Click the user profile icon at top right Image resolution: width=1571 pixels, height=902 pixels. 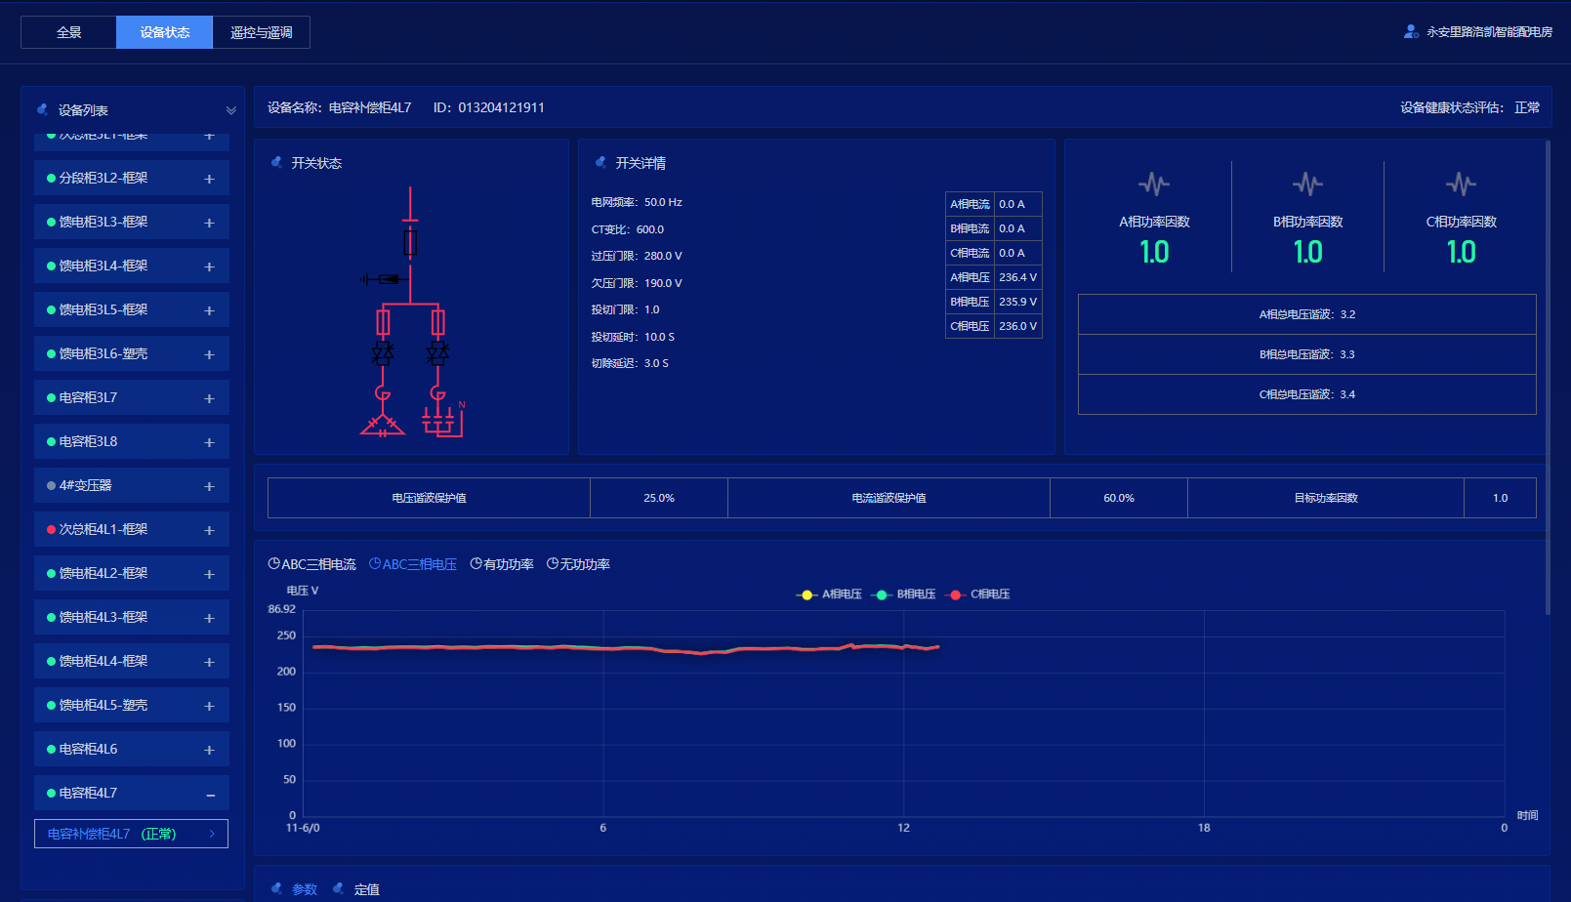(1411, 31)
